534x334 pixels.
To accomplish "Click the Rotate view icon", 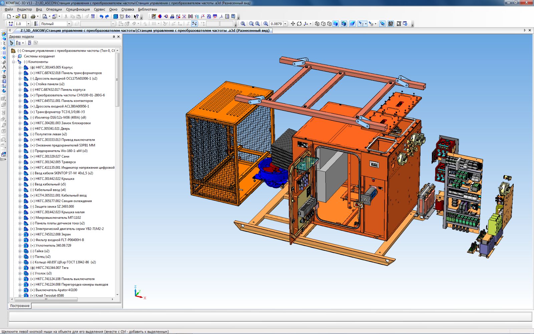I will coord(299,24).
